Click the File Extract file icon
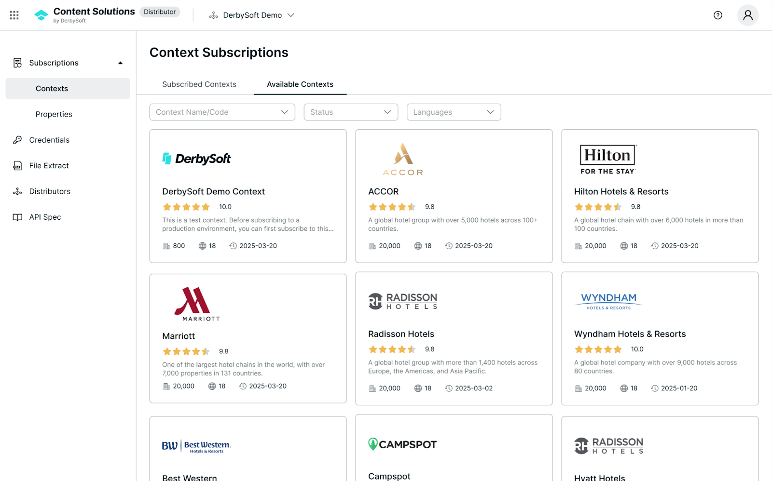 click(17, 166)
